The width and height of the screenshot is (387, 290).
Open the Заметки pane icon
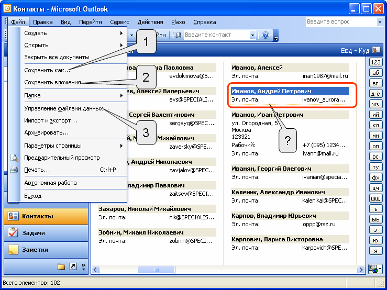[x=13, y=250]
